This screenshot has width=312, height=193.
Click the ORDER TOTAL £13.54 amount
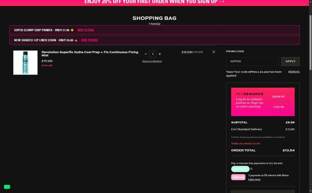(289, 151)
